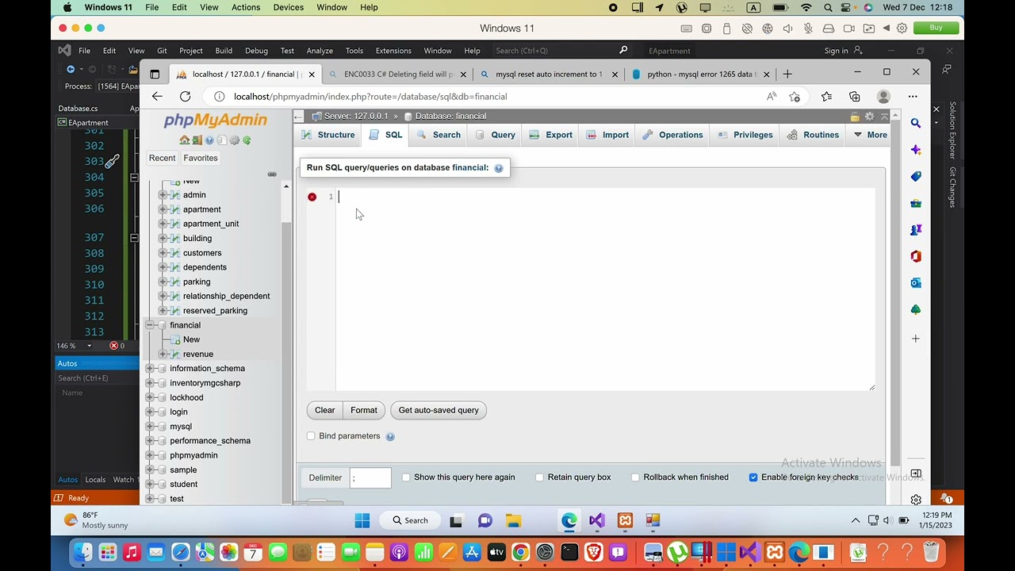Click Get auto-saved query button
1015x571 pixels.
click(x=439, y=410)
